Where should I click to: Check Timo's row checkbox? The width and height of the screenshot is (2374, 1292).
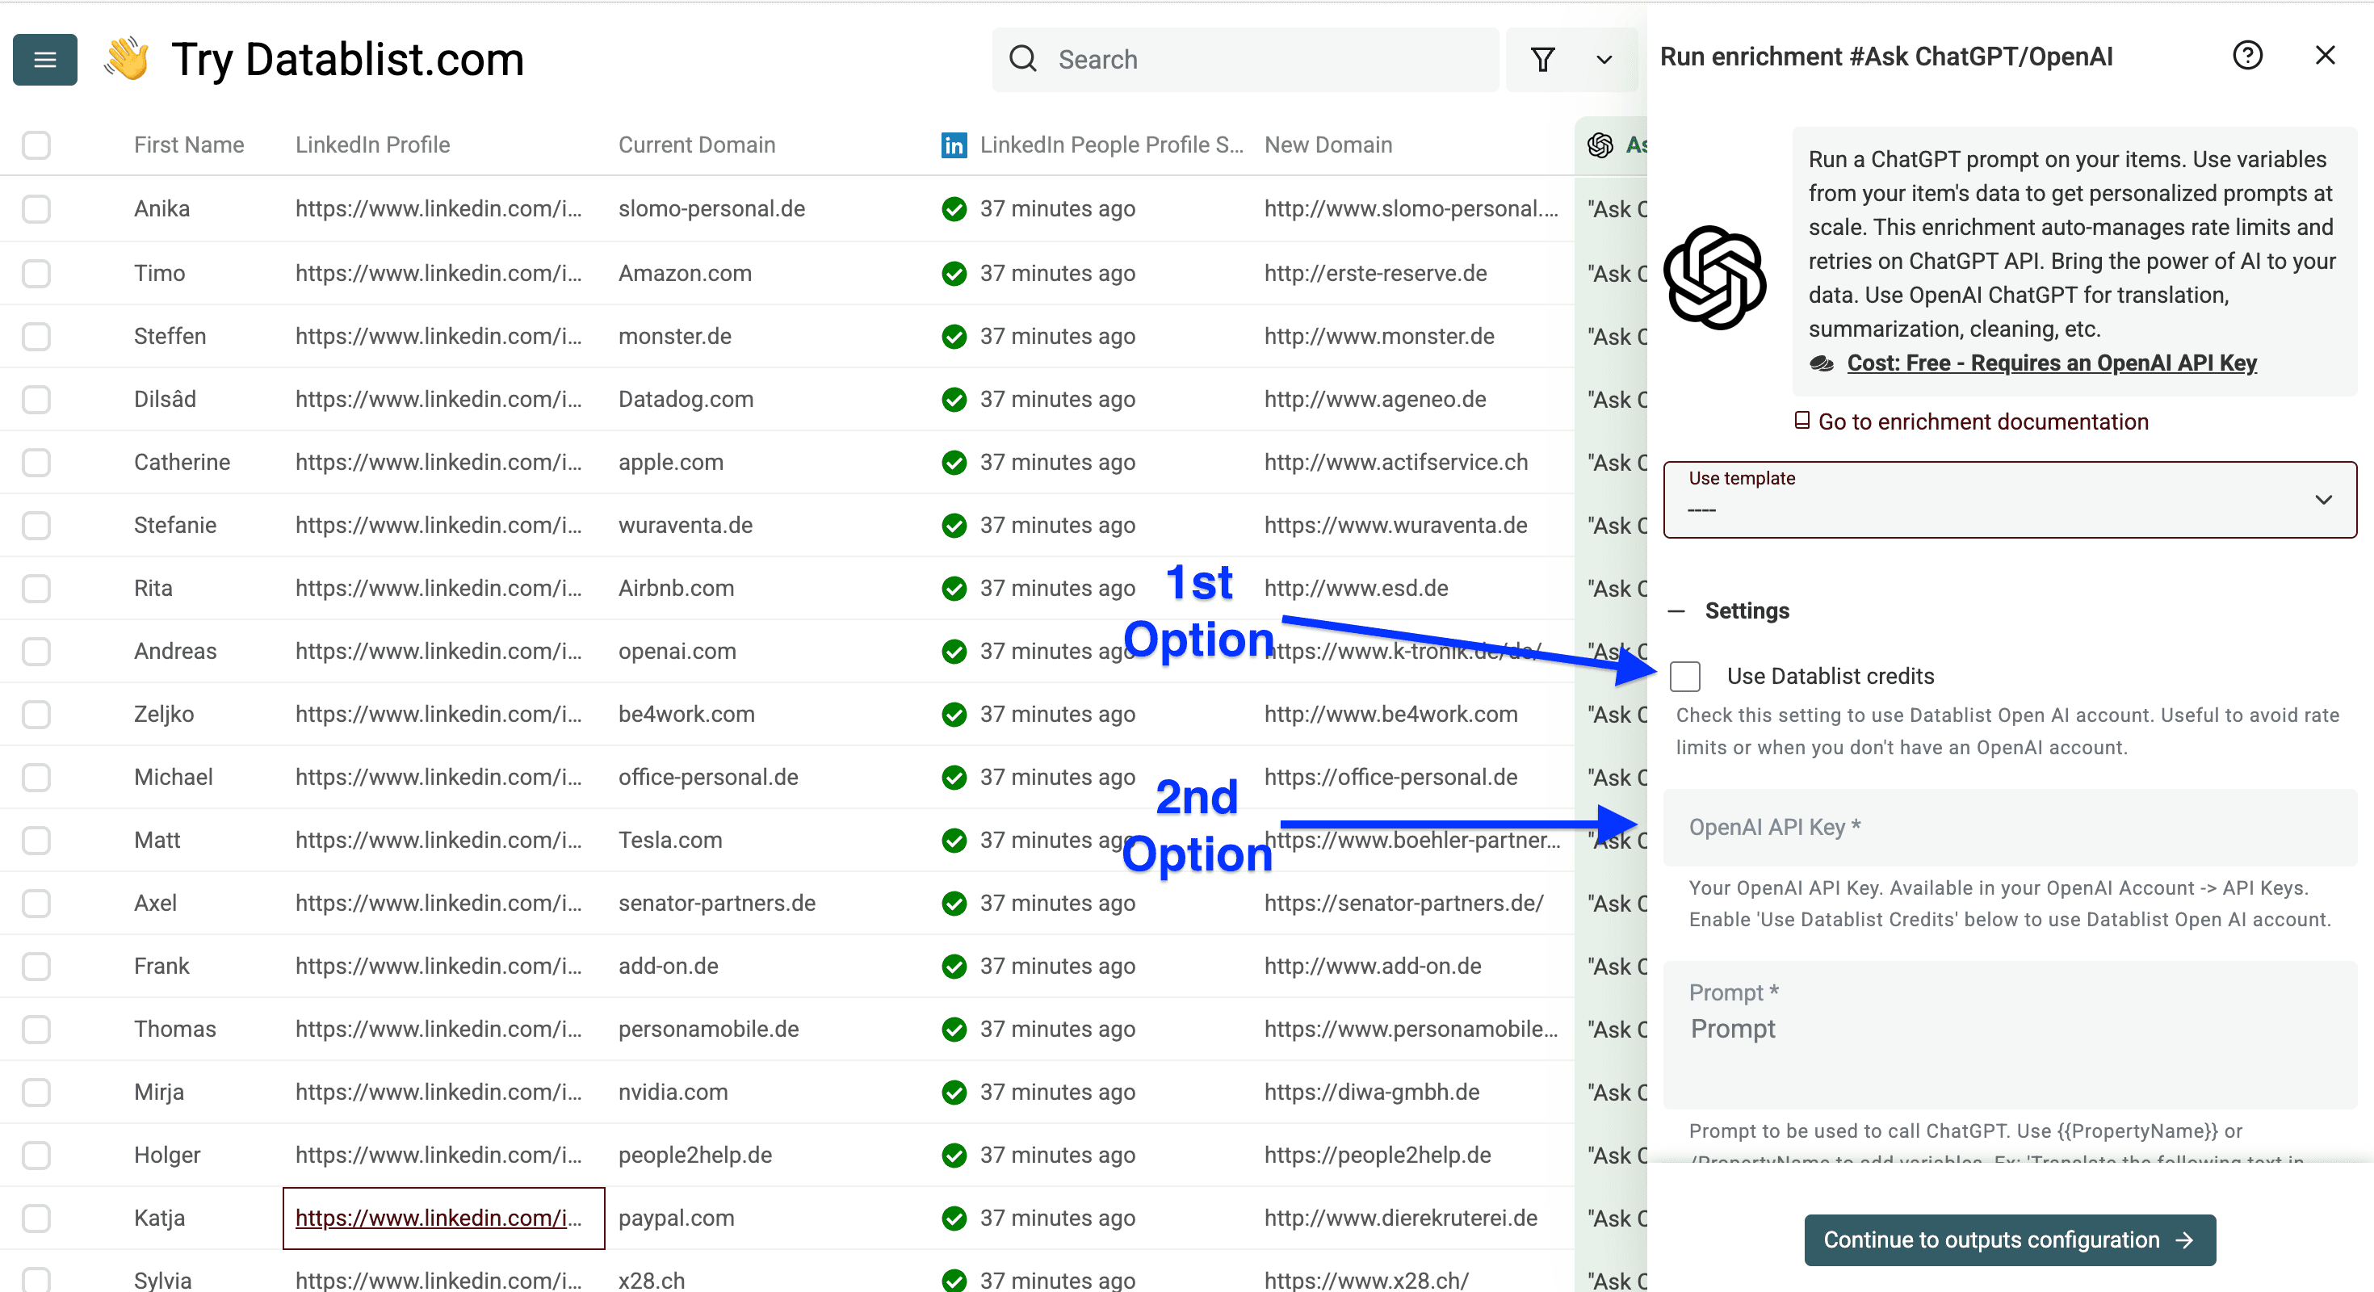(x=36, y=273)
